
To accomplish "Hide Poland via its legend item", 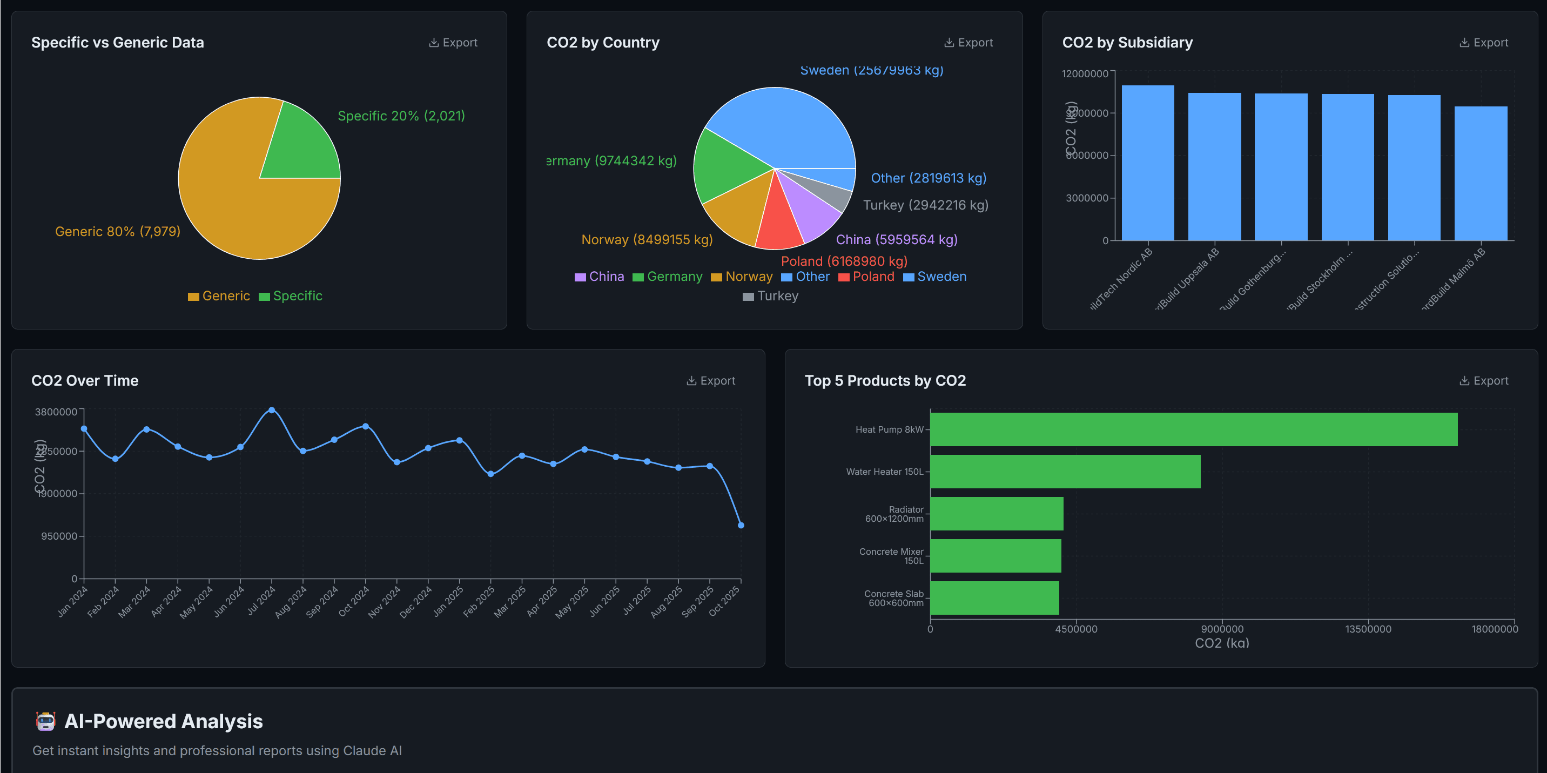I will coord(866,276).
